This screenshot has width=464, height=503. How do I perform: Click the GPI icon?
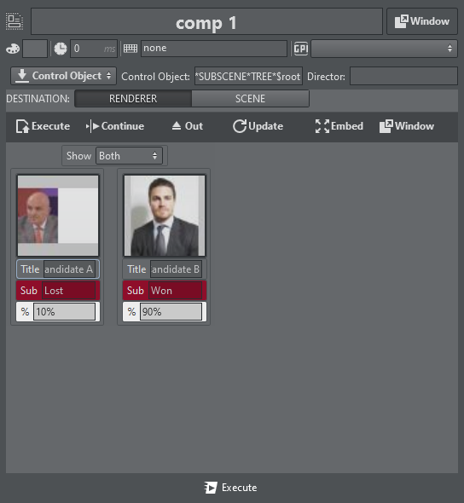(301, 49)
